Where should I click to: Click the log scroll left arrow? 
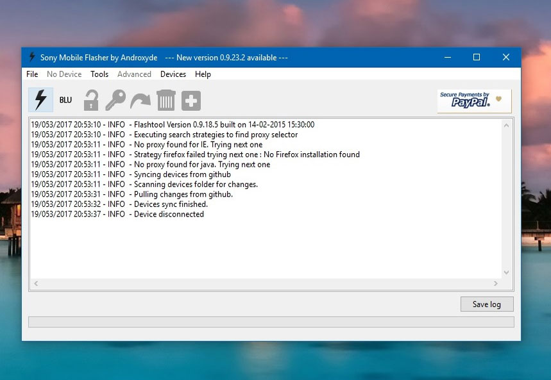pyautogui.click(x=36, y=283)
